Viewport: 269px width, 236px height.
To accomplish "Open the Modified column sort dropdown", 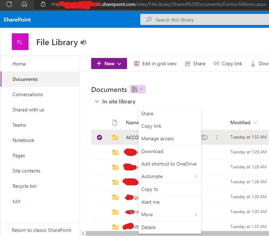I will [255, 123].
